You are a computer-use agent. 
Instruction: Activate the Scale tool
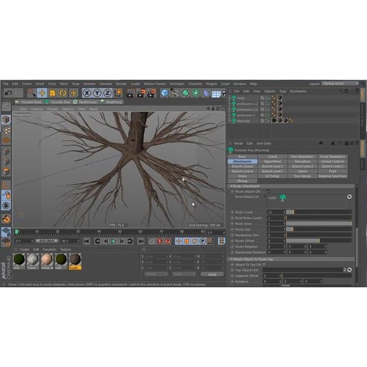pyautogui.click(x=52, y=93)
